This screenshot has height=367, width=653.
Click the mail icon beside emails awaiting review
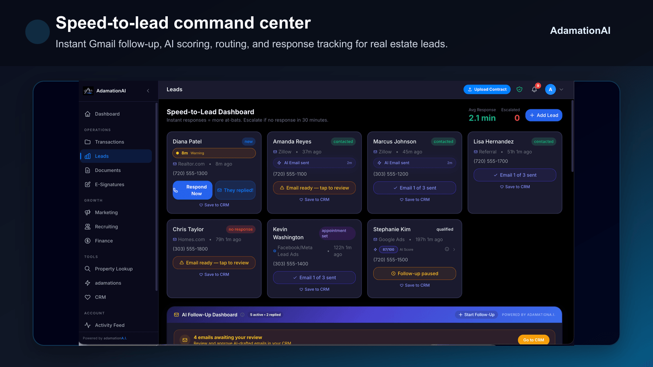185,340
